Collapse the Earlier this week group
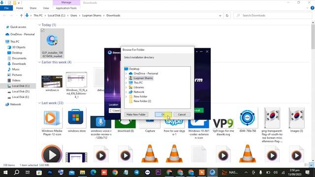This screenshot has height=177, width=315. [39, 62]
